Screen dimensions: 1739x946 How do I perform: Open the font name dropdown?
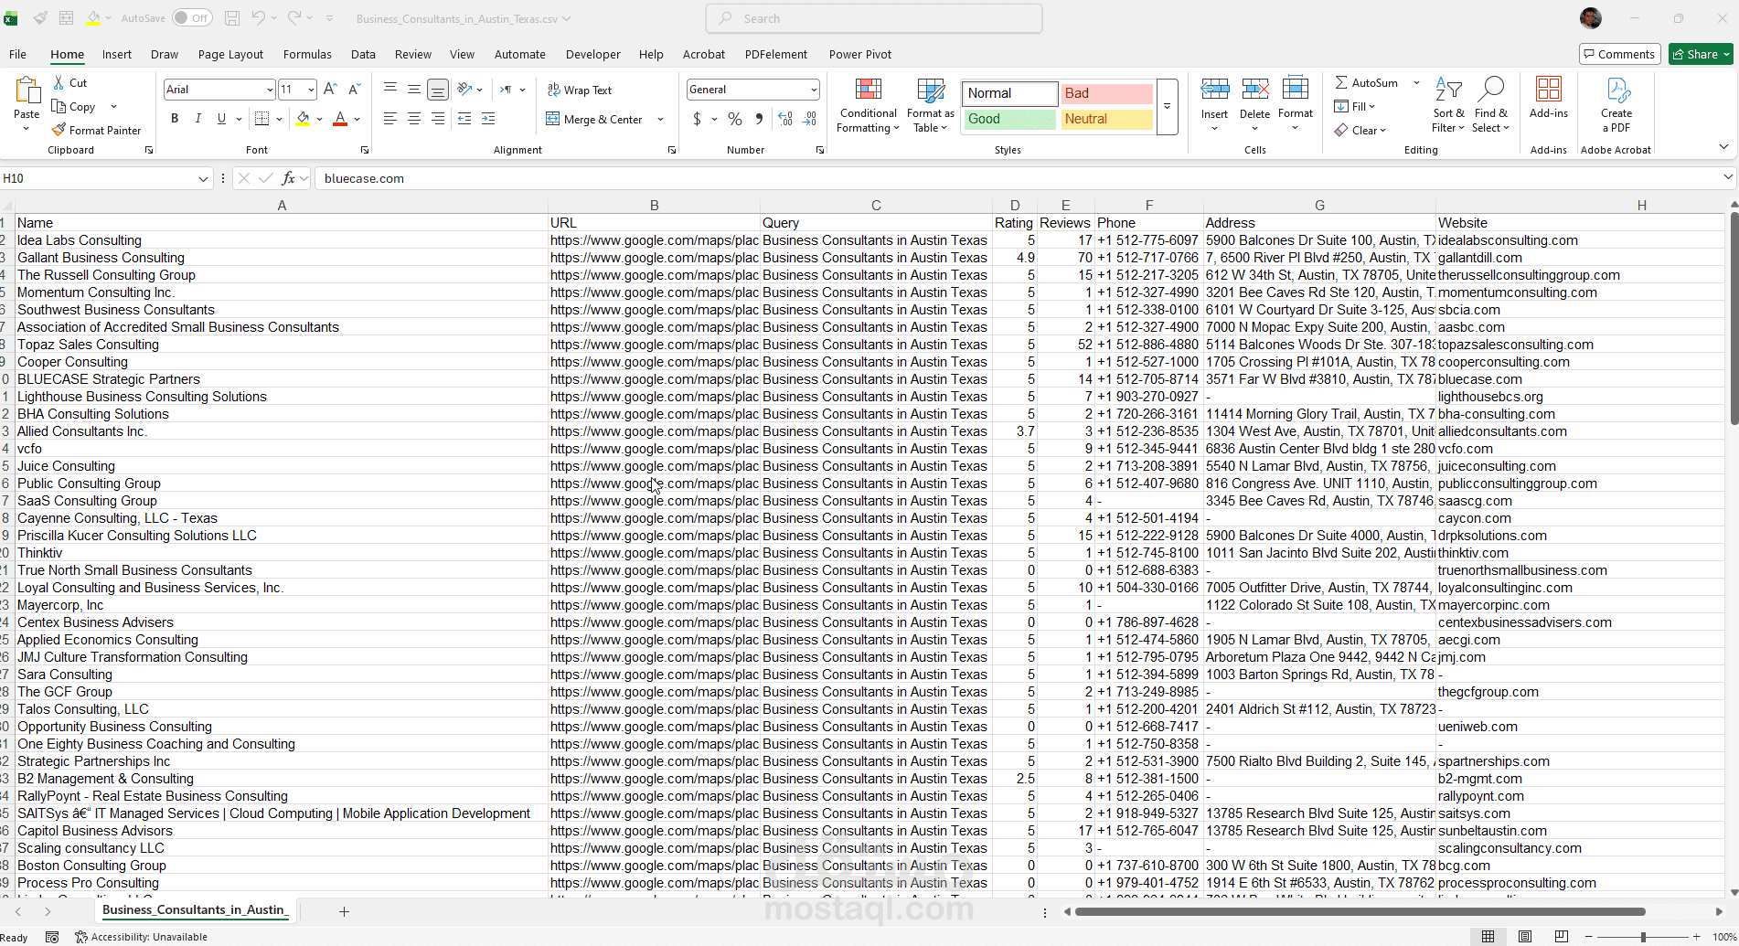click(270, 90)
